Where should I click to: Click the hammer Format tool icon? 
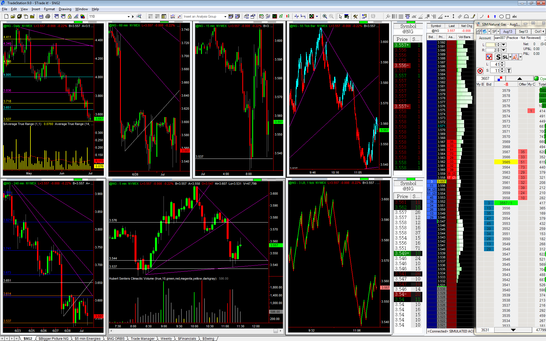point(355,16)
